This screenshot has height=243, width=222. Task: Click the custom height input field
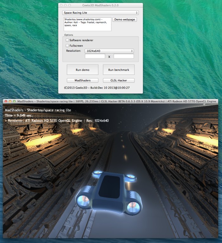pos(124,56)
